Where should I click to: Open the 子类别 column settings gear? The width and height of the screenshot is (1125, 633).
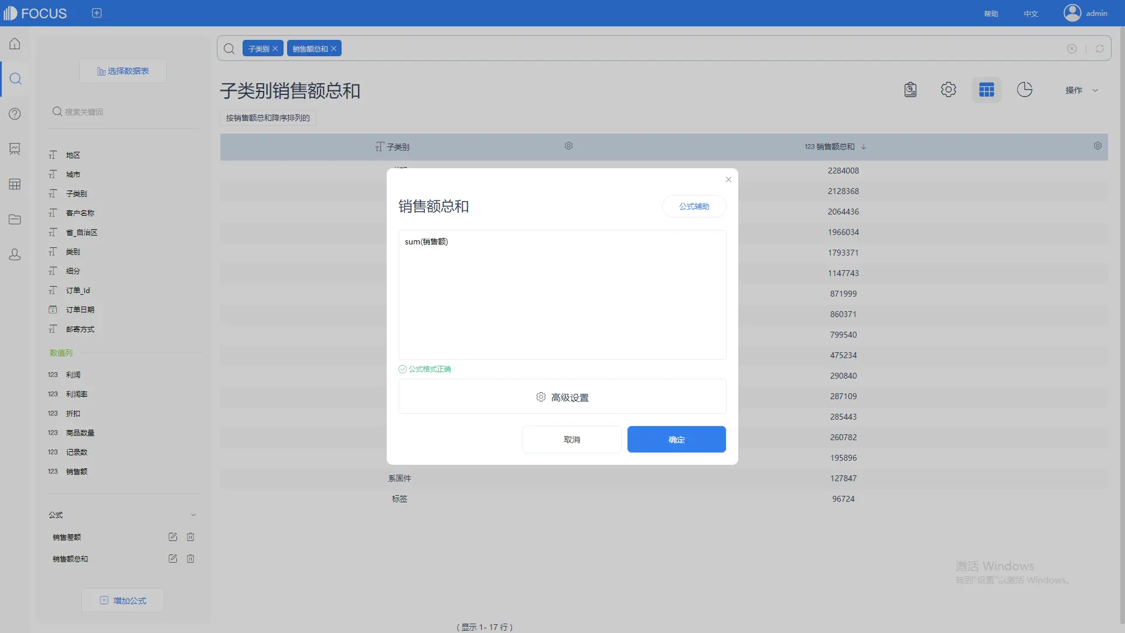tap(568, 146)
